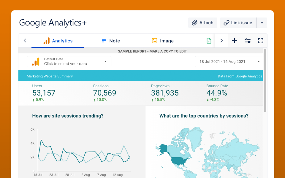Image resolution: width=285 pixels, height=178 pixels.
Task: Open the Note tab
Action: tap(110, 41)
